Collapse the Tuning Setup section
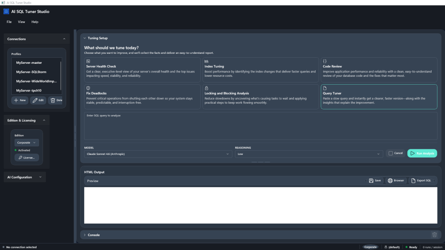The image size is (445, 250). [x=85, y=38]
